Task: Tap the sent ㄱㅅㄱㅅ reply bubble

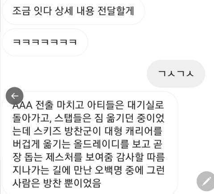Action: [x=176, y=73]
